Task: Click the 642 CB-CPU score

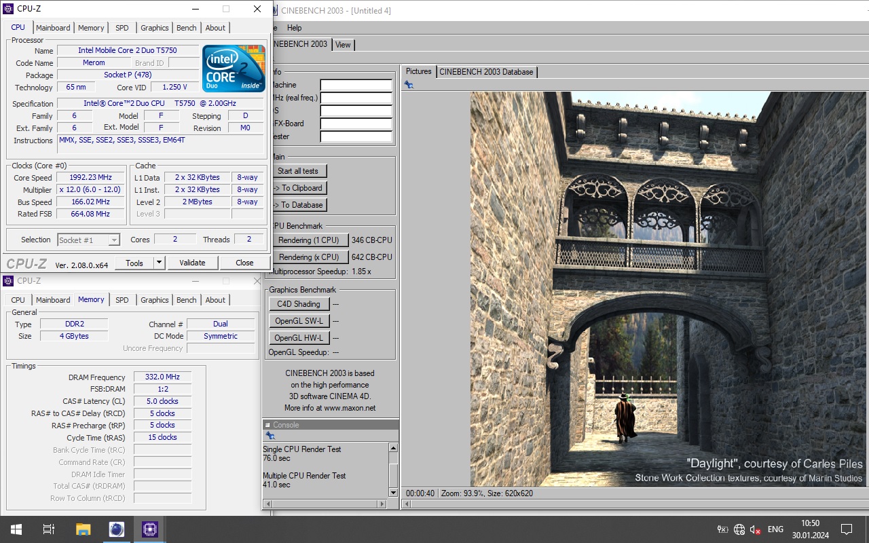Action: click(x=371, y=257)
